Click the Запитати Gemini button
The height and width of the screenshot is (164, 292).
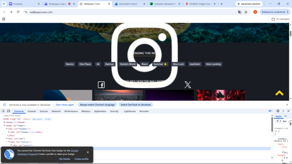coord(249,4)
